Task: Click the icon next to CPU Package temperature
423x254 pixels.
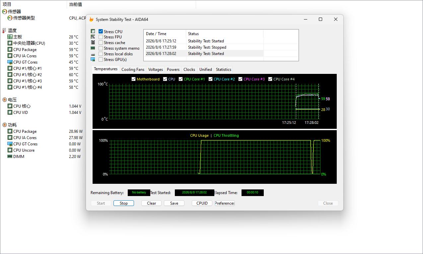Action: pos(10,49)
